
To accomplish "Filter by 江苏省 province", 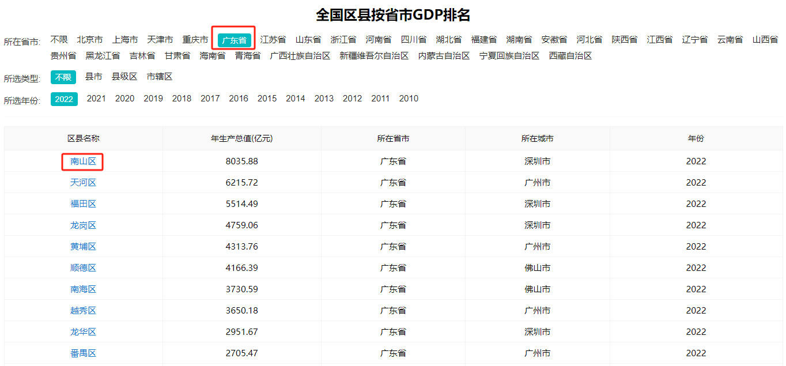I will [273, 40].
